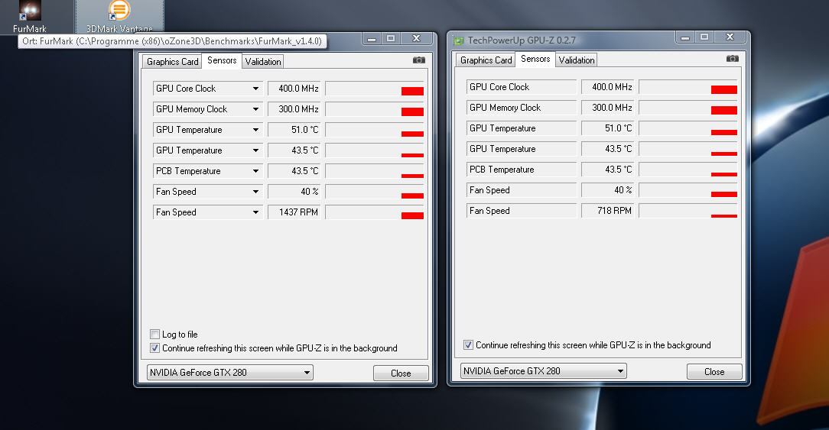Enable Log to file checkbox
The image size is (829, 430).
tap(155, 335)
